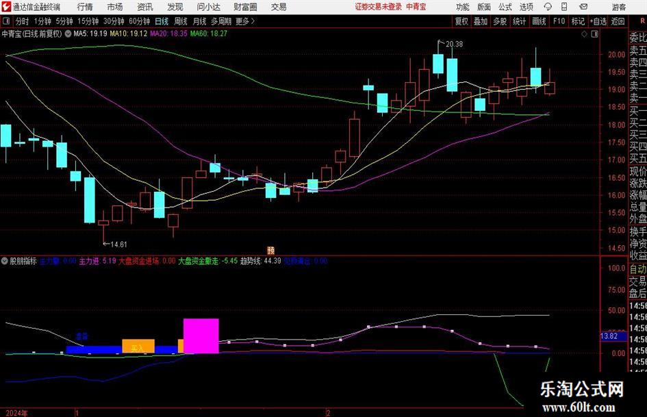
Task: Switch to 15分钟 period
Action: point(88,21)
